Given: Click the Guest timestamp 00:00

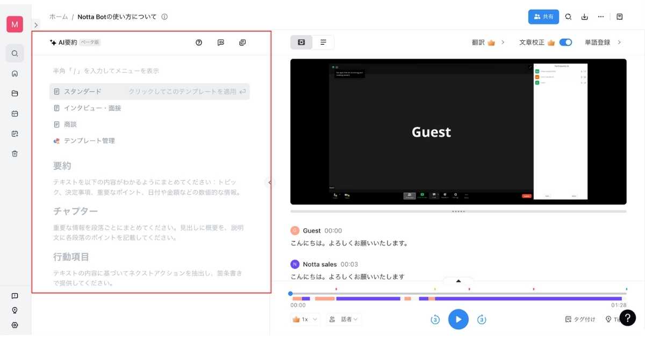Looking at the screenshot, I should tap(333, 231).
